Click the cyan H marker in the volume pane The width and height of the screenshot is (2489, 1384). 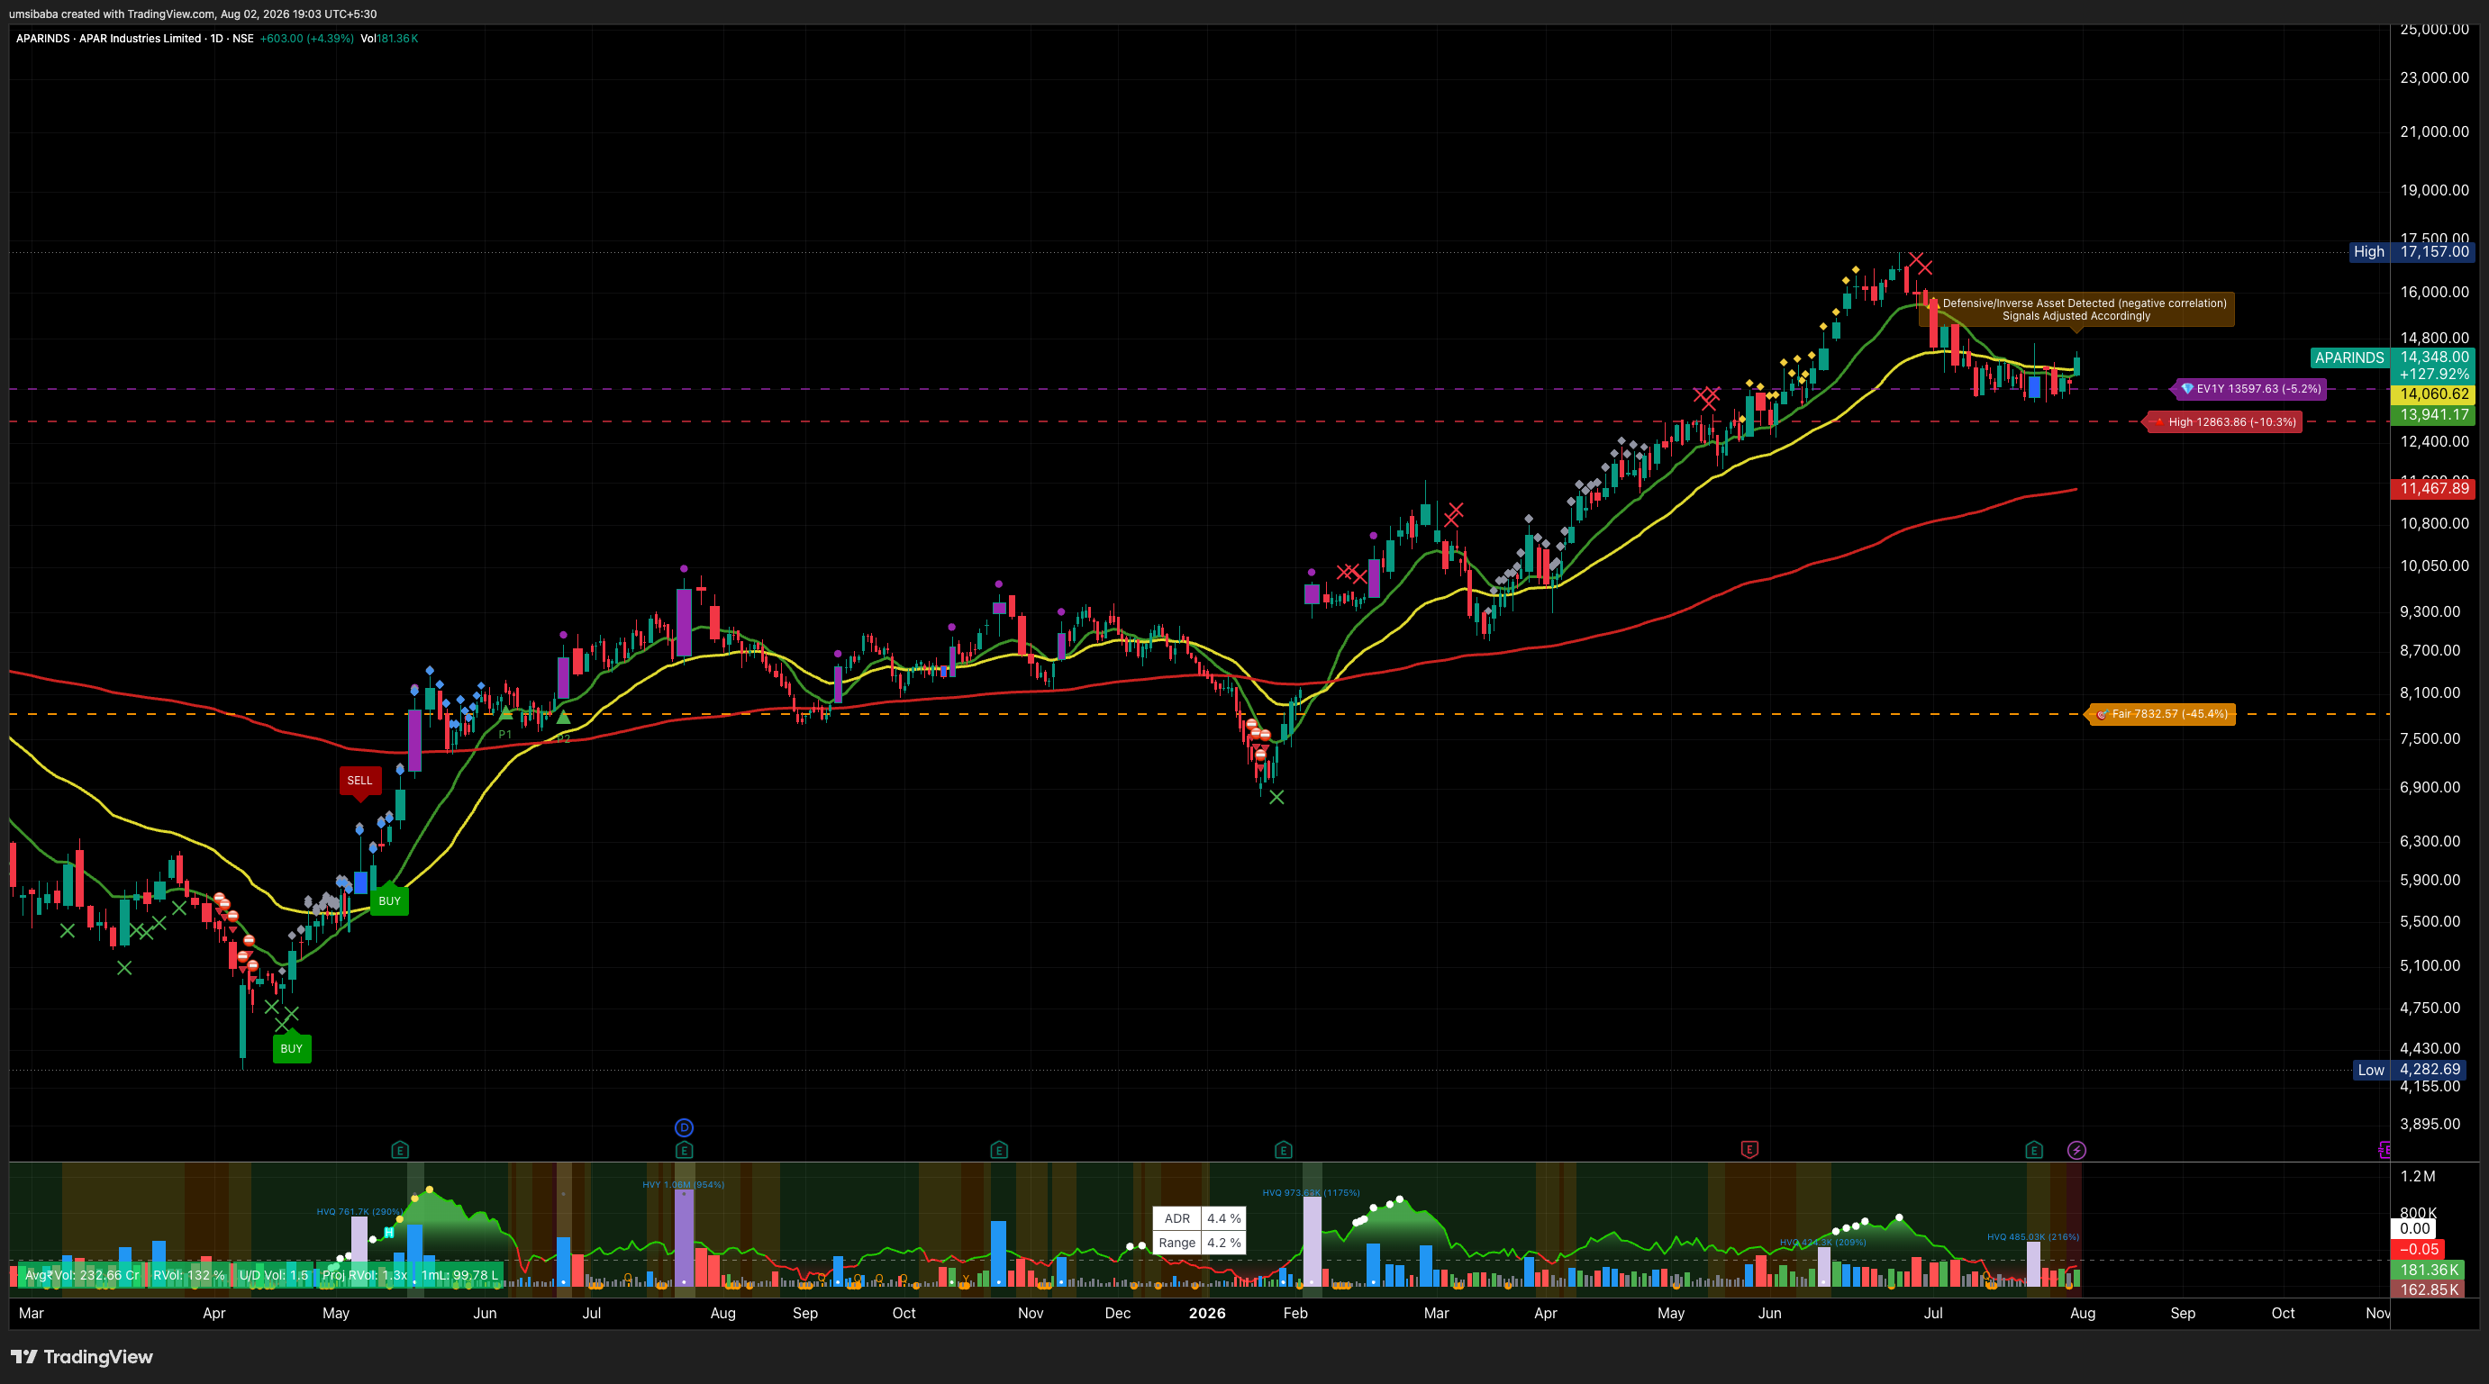(388, 1233)
